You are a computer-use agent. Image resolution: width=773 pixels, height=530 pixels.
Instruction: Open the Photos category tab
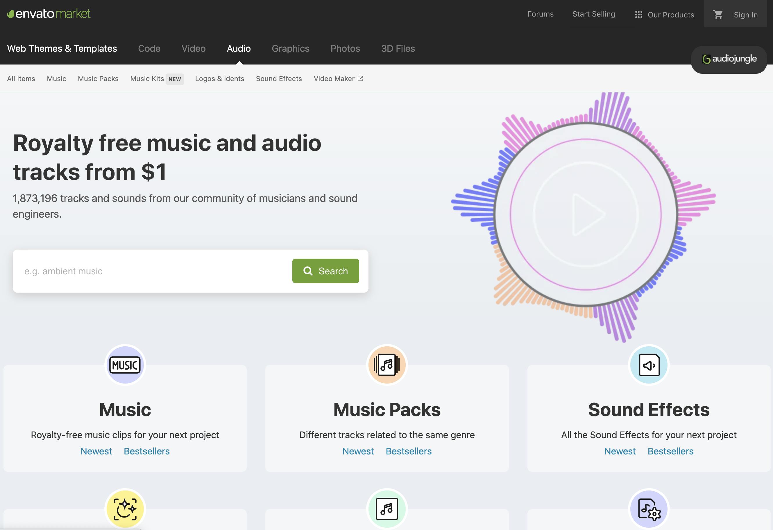(345, 48)
